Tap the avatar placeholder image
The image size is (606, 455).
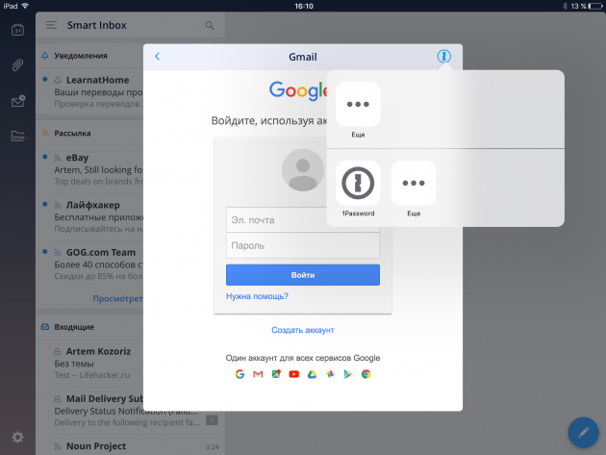pos(303,170)
